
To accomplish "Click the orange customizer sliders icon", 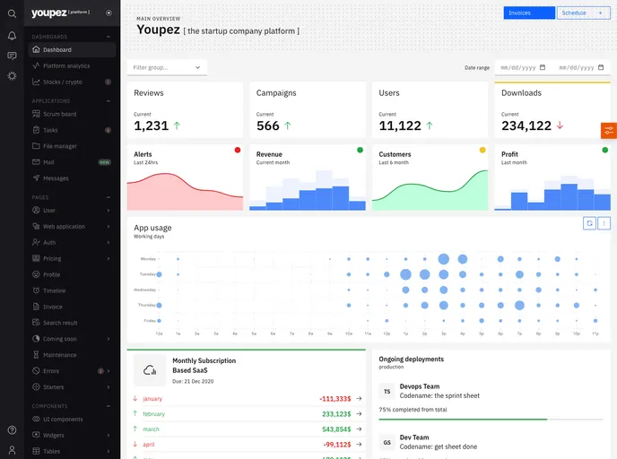I will coord(609,130).
